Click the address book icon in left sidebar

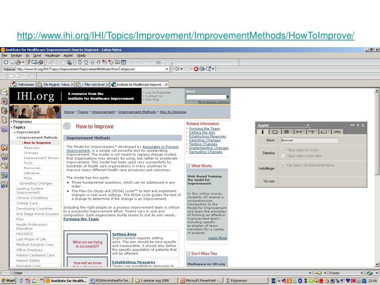[x=4, y=111]
